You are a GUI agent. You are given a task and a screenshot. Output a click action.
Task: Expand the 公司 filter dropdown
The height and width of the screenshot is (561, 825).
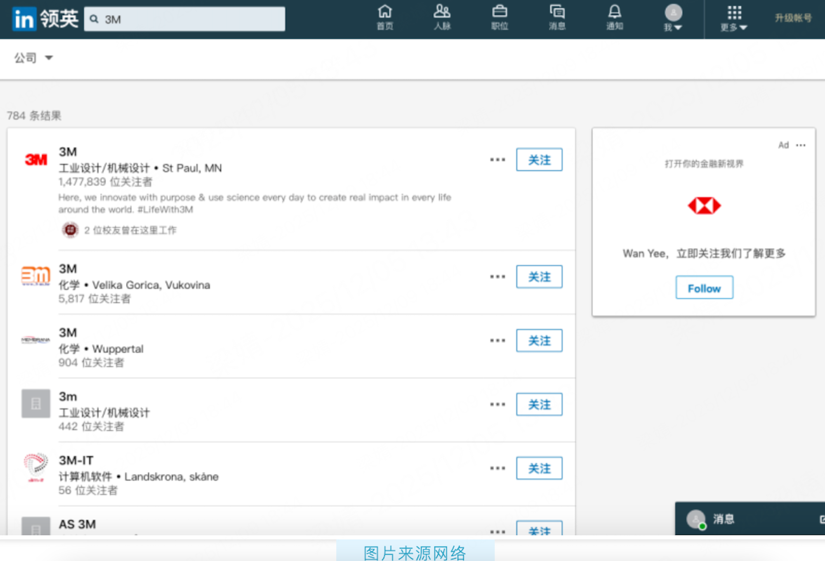pos(34,58)
